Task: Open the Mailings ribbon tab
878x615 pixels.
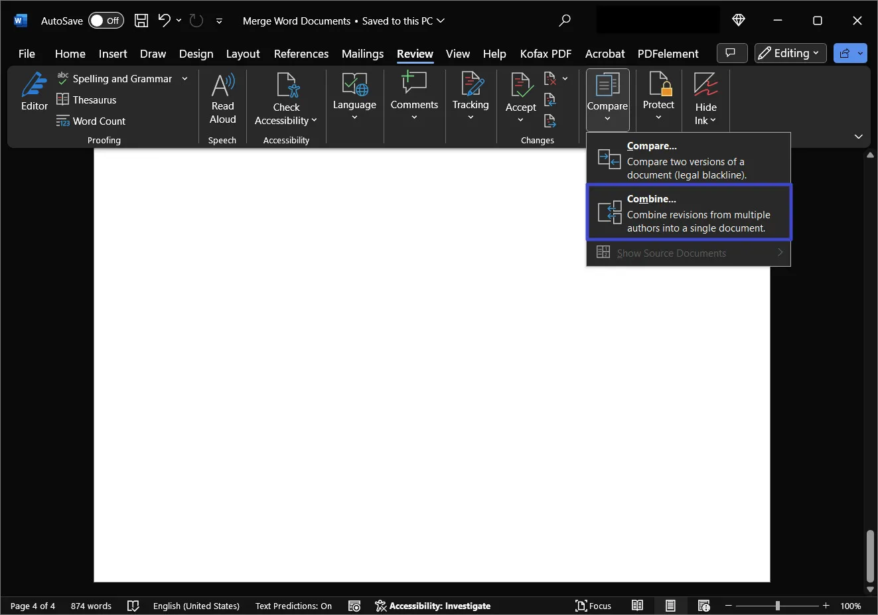Action: coord(362,54)
